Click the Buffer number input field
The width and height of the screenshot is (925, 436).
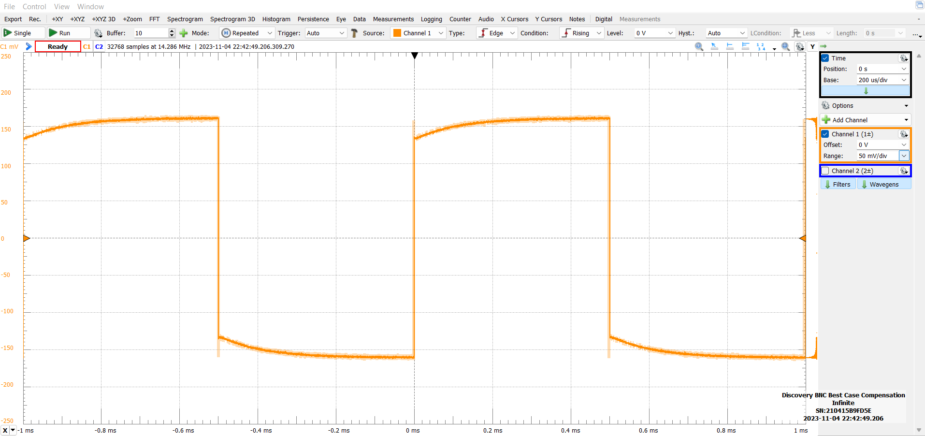coord(151,33)
